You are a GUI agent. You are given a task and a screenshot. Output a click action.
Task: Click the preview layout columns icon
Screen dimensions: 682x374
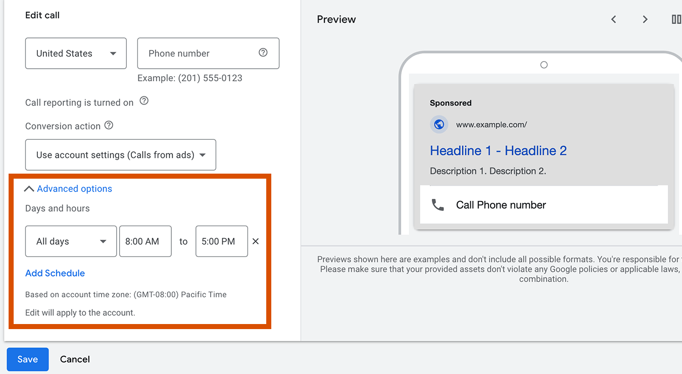(x=676, y=19)
